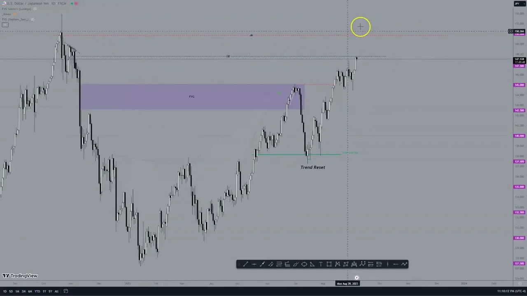Viewport: 527px width, 296px height.
Task: Select the Trend Line drawing tool
Action: click(x=245, y=264)
